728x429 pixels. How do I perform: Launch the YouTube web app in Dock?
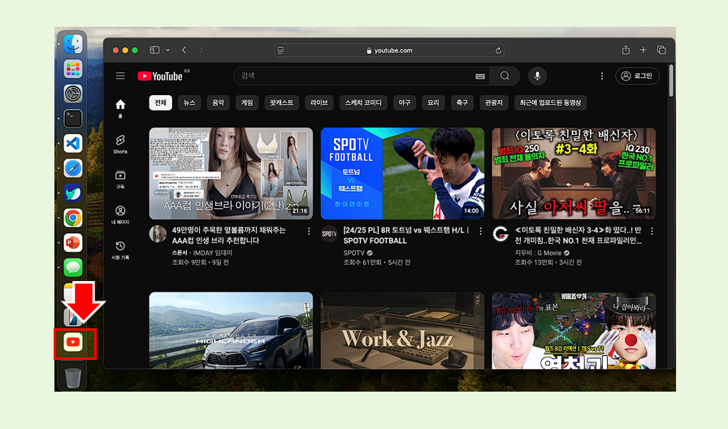coord(73,342)
